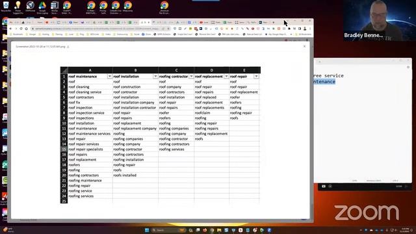Click the browser Back arrow
The width and height of the screenshot is (416, 234).
(x=10, y=29)
